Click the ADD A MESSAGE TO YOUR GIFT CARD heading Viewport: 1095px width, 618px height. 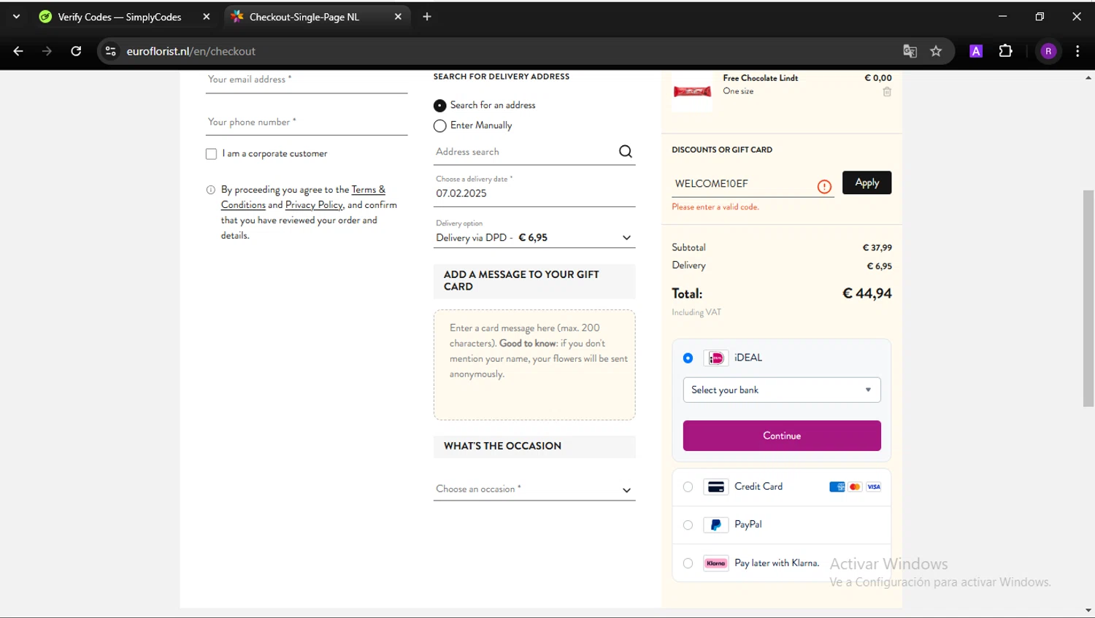521,280
